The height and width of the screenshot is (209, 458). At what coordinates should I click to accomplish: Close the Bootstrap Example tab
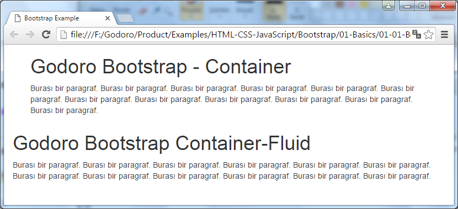tap(107, 18)
